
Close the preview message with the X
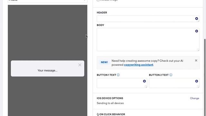[80, 65]
